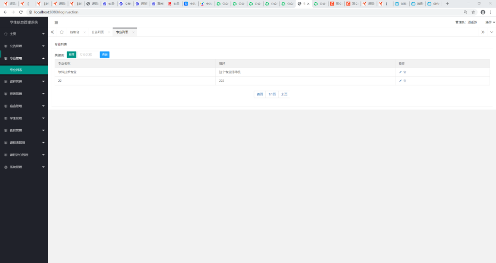The height and width of the screenshot is (263, 496).
Task: Click 管理员 username label at top
Action: tap(466, 22)
